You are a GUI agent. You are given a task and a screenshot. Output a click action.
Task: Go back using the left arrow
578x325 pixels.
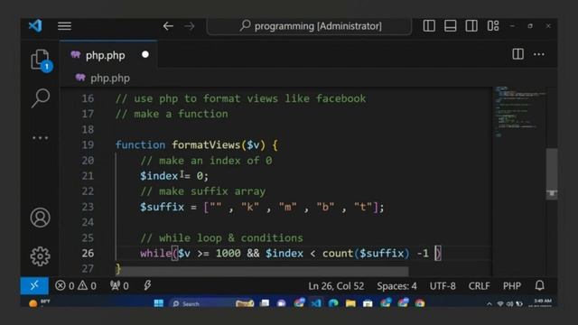pos(168,26)
